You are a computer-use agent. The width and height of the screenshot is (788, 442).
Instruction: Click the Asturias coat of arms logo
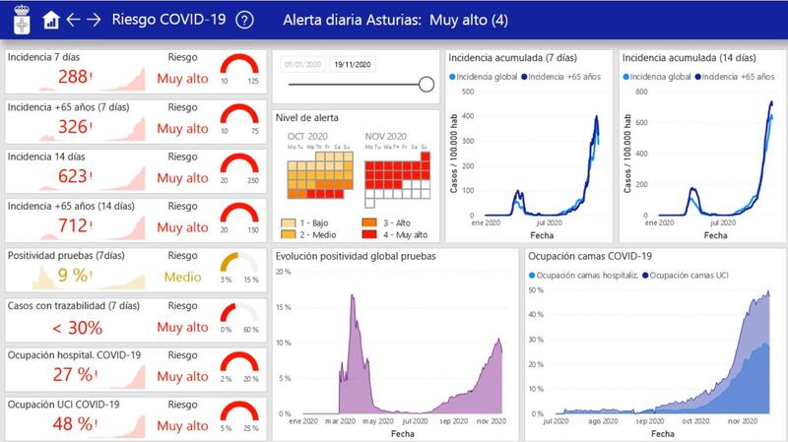click(x=21, y=20)
